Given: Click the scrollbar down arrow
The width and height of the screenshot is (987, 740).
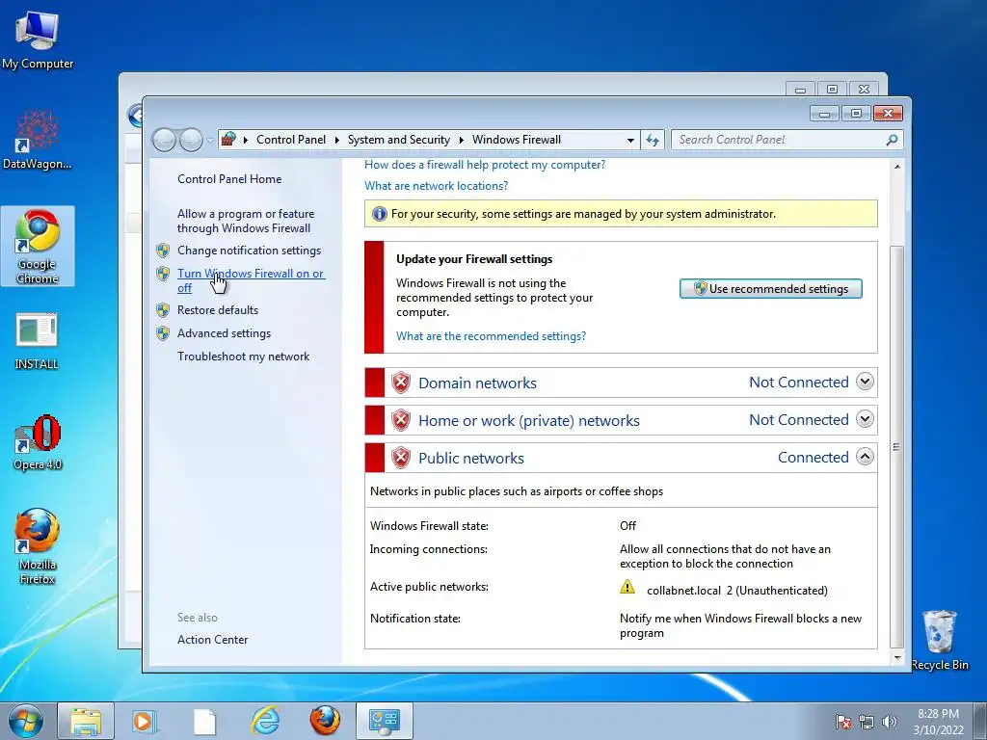Looking at the screenshot, I should click(x=897, y=657).
